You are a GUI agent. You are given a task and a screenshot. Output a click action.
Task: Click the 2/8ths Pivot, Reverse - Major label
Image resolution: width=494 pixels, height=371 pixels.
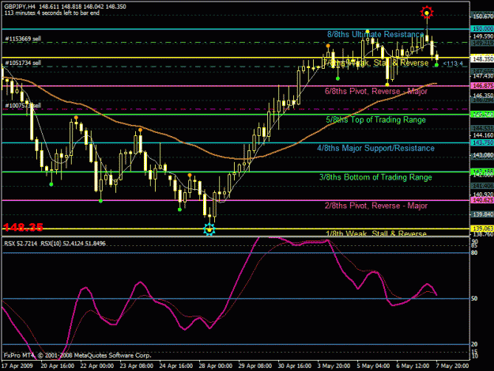(376, 206)
